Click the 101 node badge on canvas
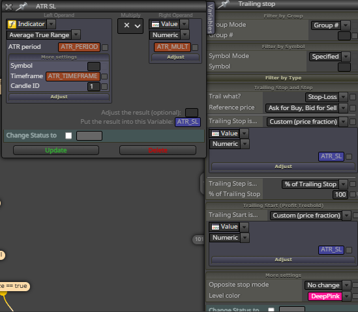The width and height of the screenshot is (358, 312). [198, 239]
